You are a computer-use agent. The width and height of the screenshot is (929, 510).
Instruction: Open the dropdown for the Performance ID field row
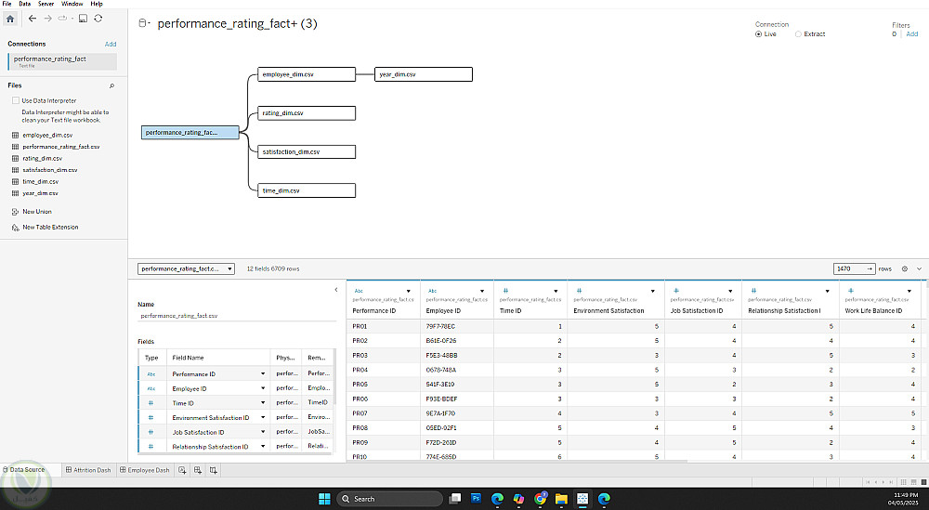click(x=263, y=374)
